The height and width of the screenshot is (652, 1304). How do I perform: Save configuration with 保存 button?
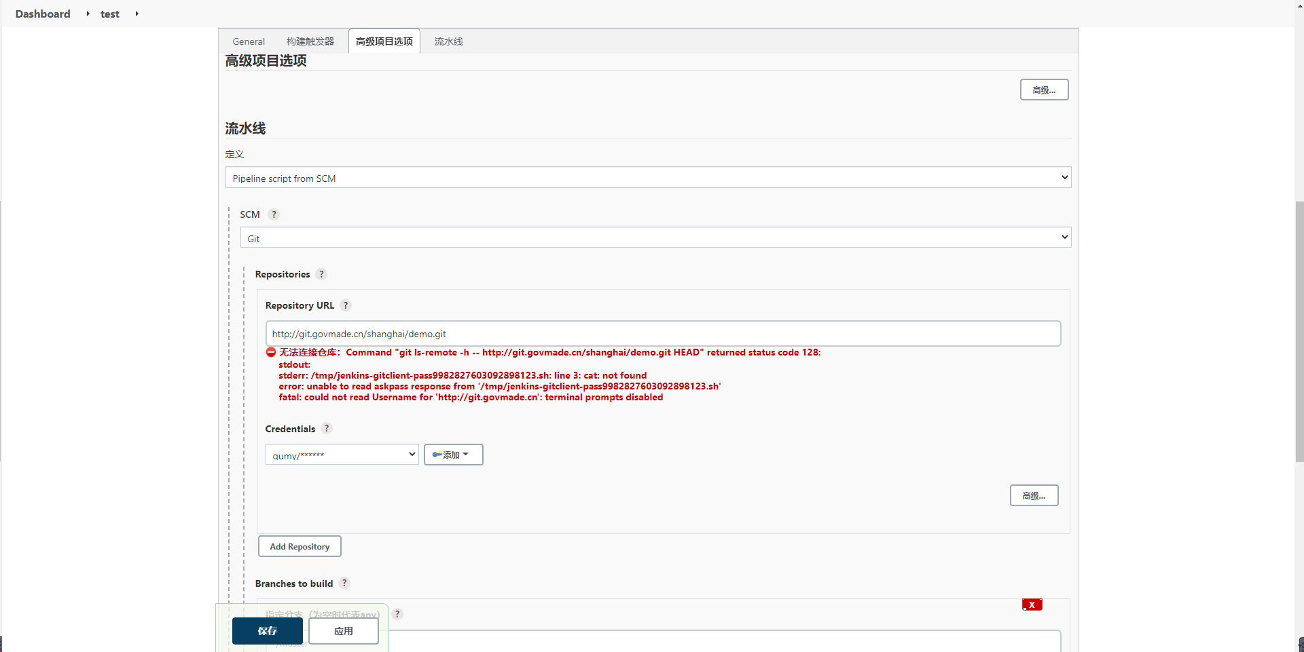(268, 631)
